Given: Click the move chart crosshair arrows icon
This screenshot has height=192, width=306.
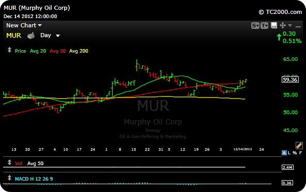Looking at the screenshot, I should point(283,25).
